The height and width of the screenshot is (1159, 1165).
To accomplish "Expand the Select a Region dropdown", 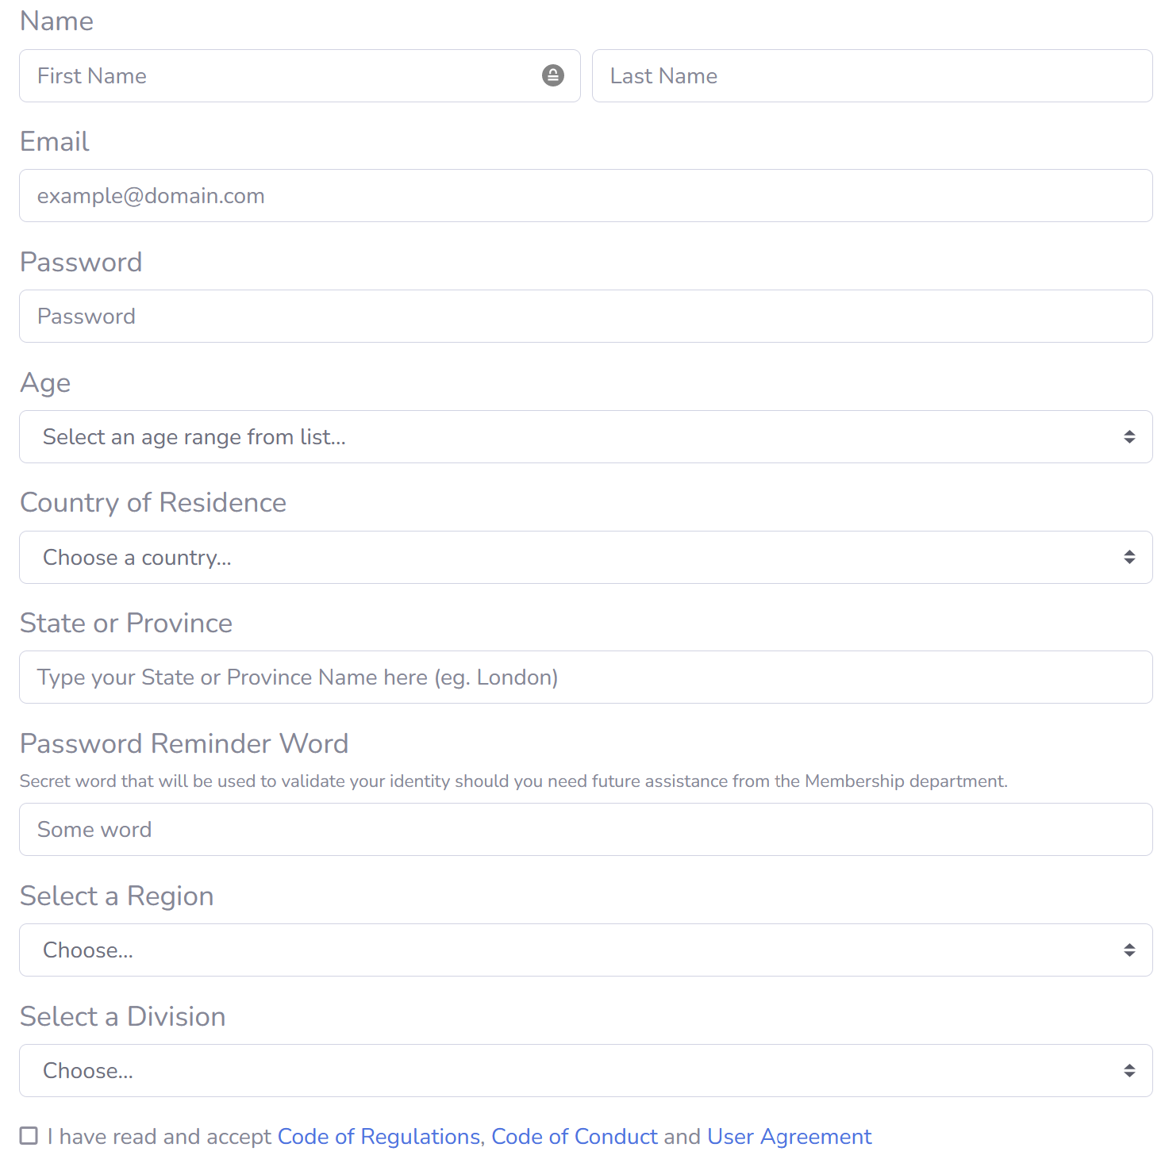I will coord(556,950).
